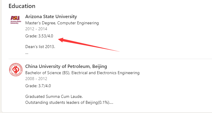Click the 2008 - 2012 date range
Screen dimensions: 212x113
coord(36,79)
